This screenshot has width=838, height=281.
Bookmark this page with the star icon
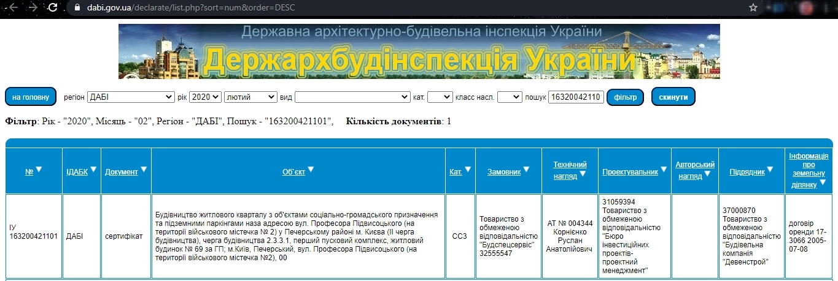(753, 7)
